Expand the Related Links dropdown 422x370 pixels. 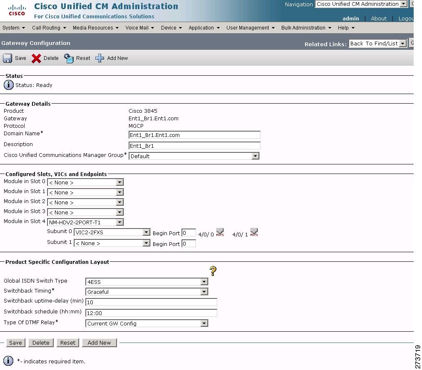tap(377, 43)
